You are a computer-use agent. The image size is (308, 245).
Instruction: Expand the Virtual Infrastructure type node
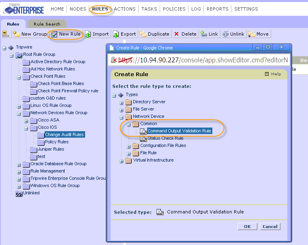121,160
